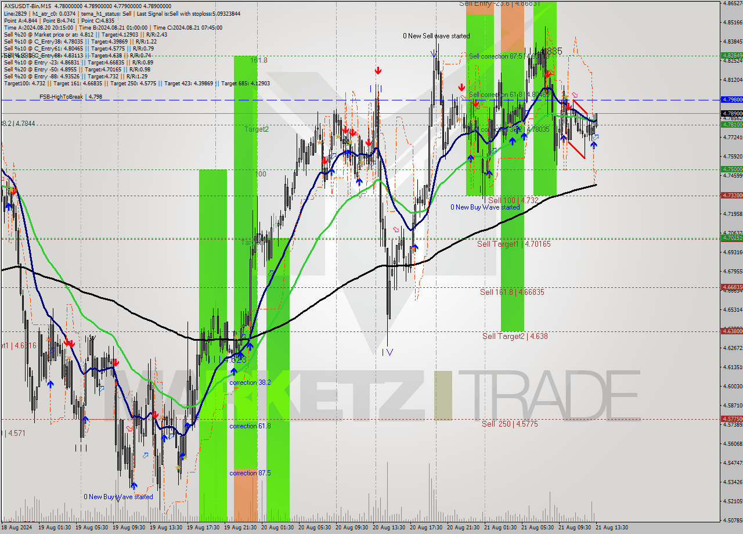
Task: Select the blue 4.79800 price tag
Action: tap(731, 100)
